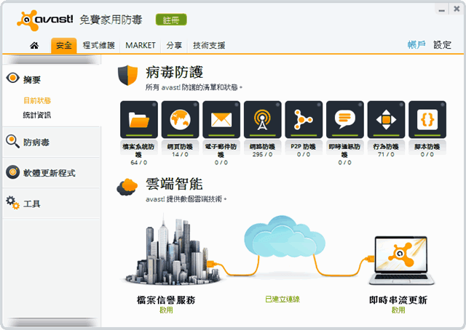
Task: Select 目前狀態 in the sidebar
Action: click(x=37, y=100)
